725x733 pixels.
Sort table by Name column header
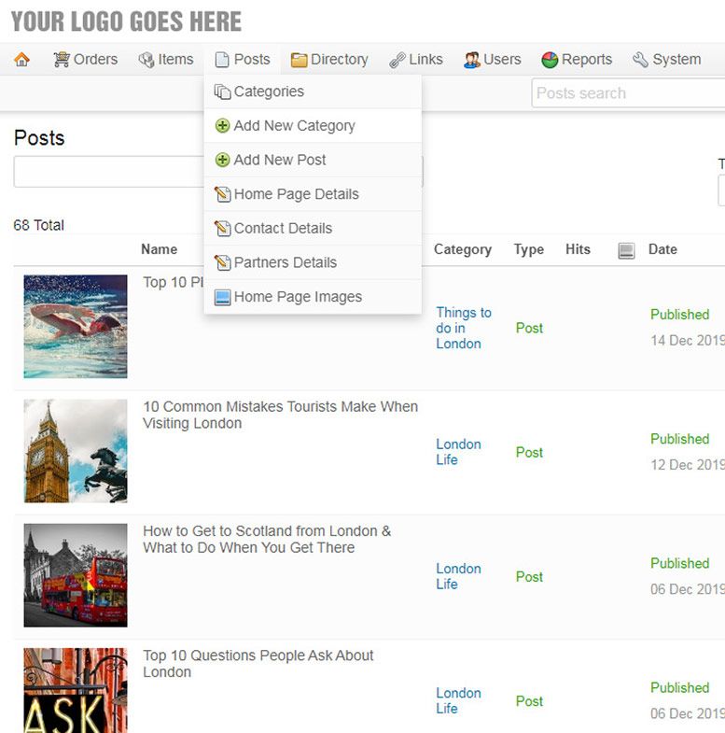(159, 249)
